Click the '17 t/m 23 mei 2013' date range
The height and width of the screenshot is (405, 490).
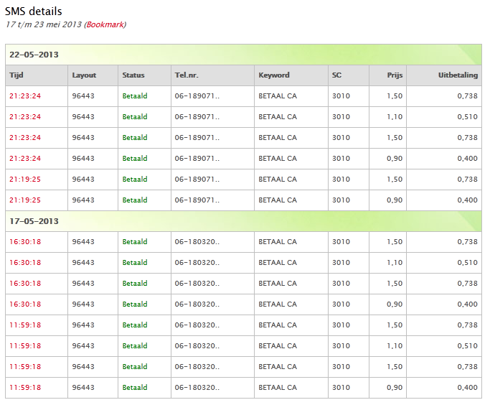tap(44, 24)
